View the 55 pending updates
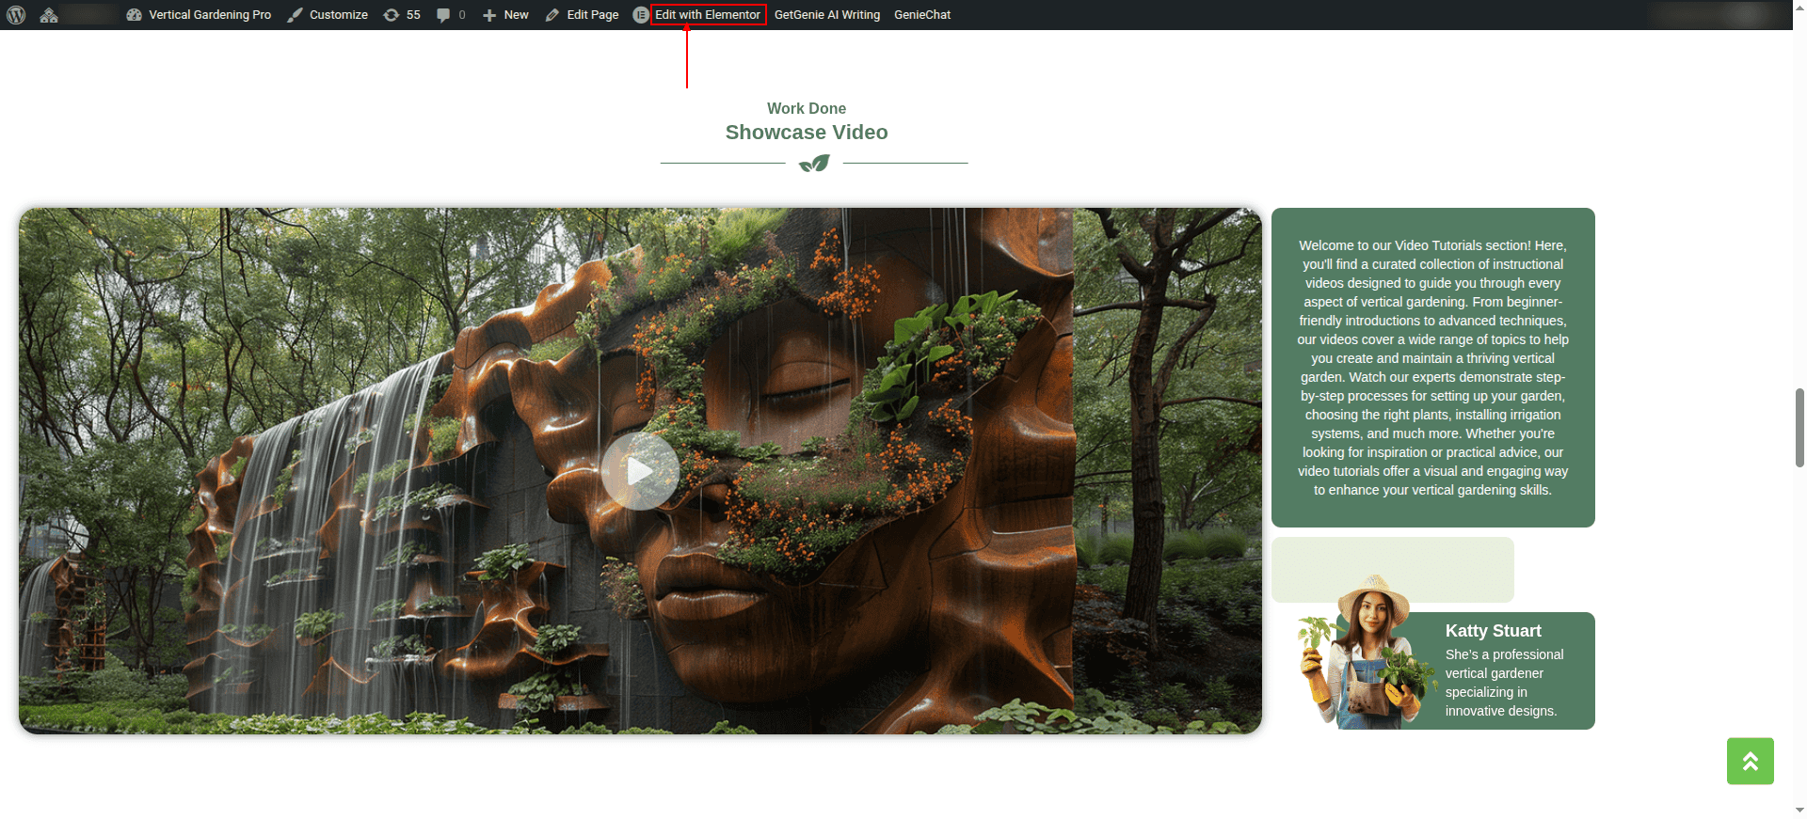The height and width of the screenshot is (819, 1807). (402, 15)
